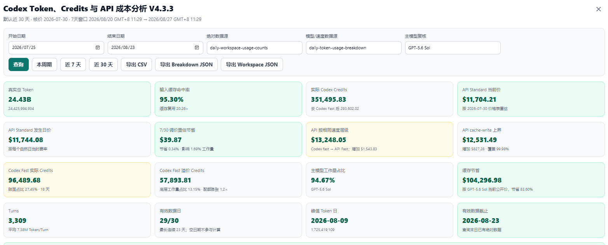Open calendar picker for start date
This screenshot has height=245, width=608.
98,48
